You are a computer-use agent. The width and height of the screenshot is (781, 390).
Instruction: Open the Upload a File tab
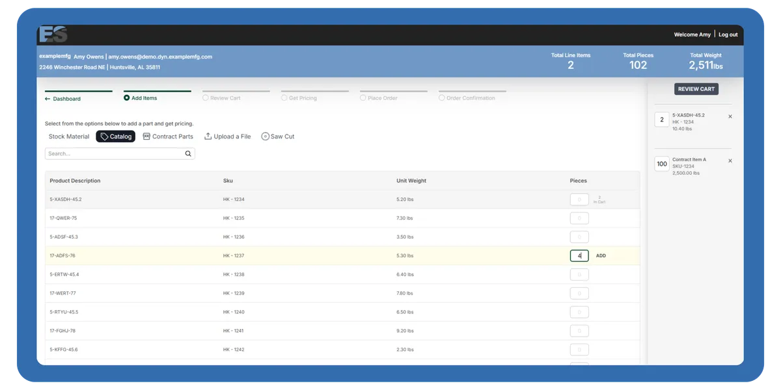[x=227, y=136]
